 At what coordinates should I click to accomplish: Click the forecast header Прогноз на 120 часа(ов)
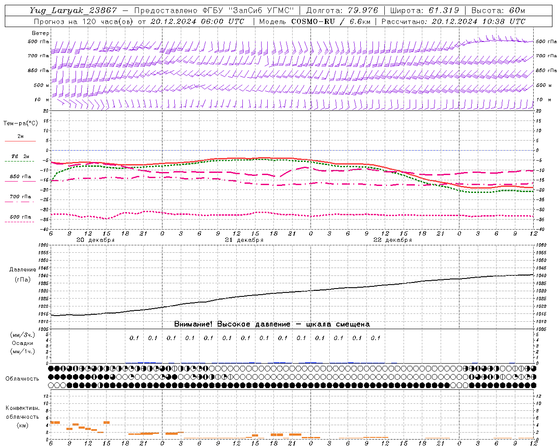84,21
